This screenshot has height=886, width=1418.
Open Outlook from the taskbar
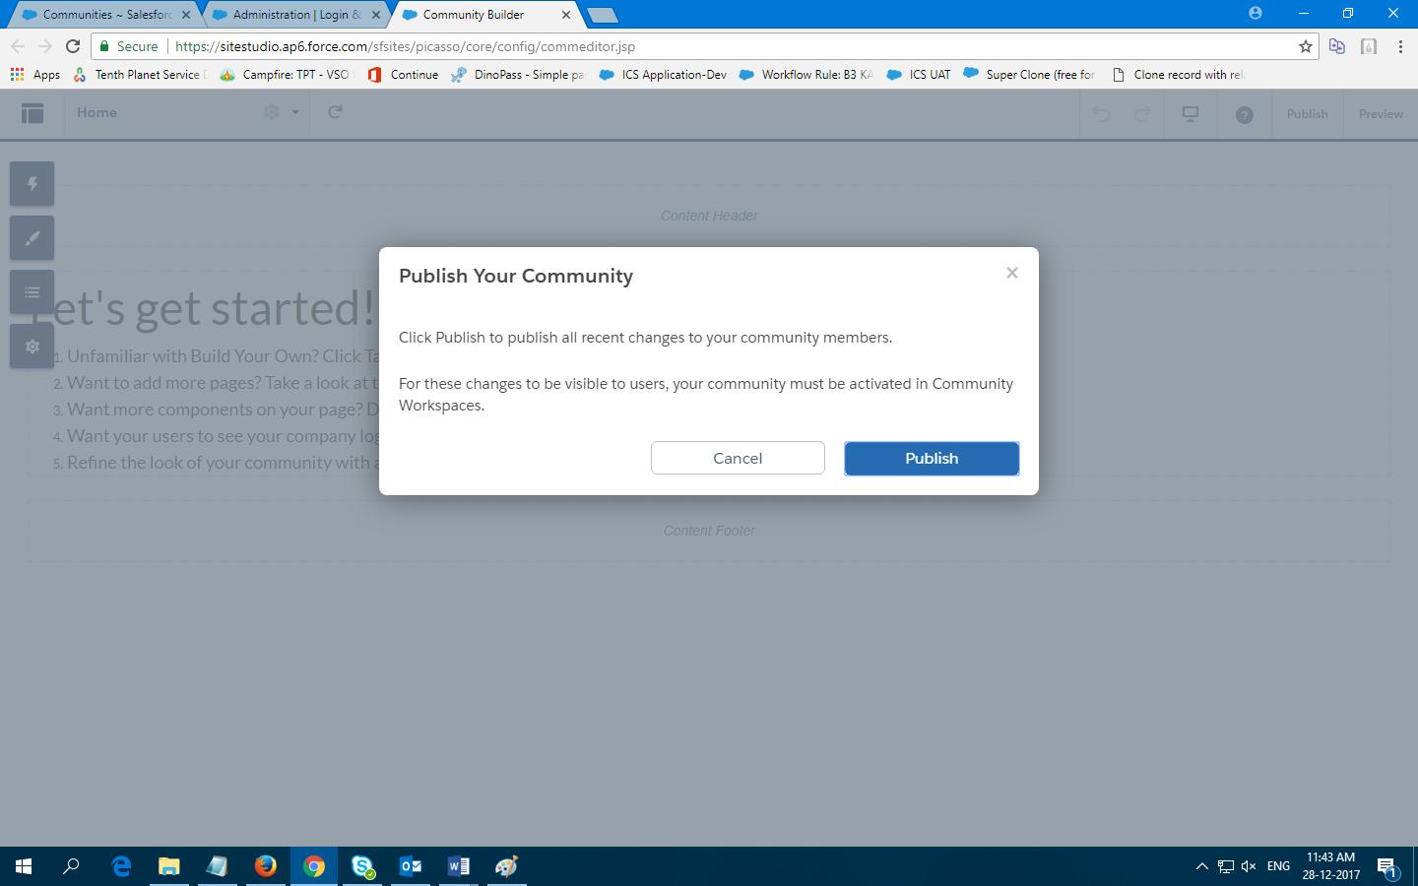(x=411, y=866)
